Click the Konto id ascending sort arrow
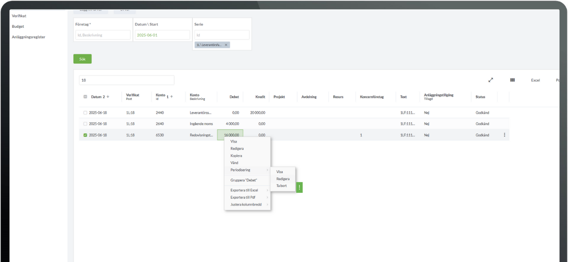 tap(171, 97)
